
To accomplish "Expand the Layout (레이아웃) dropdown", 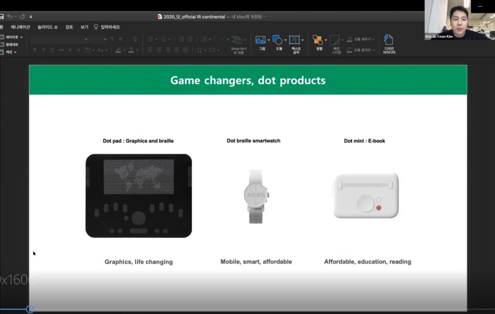I will point(11,37).
